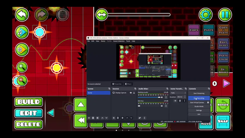This screenshot has width=245, height=138.
Task: Open advanced audio properties in Audio Mixer
Action: (140, 118)
